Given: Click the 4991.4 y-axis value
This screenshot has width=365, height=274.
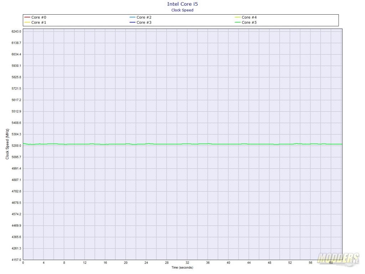Looking at the screenshot, I should point(16,168).
